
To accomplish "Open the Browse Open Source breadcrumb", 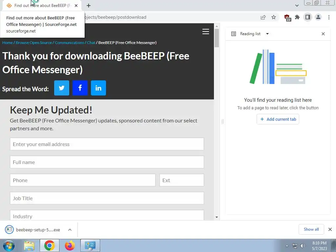I will pyautogui.click(x=34, y=43).
